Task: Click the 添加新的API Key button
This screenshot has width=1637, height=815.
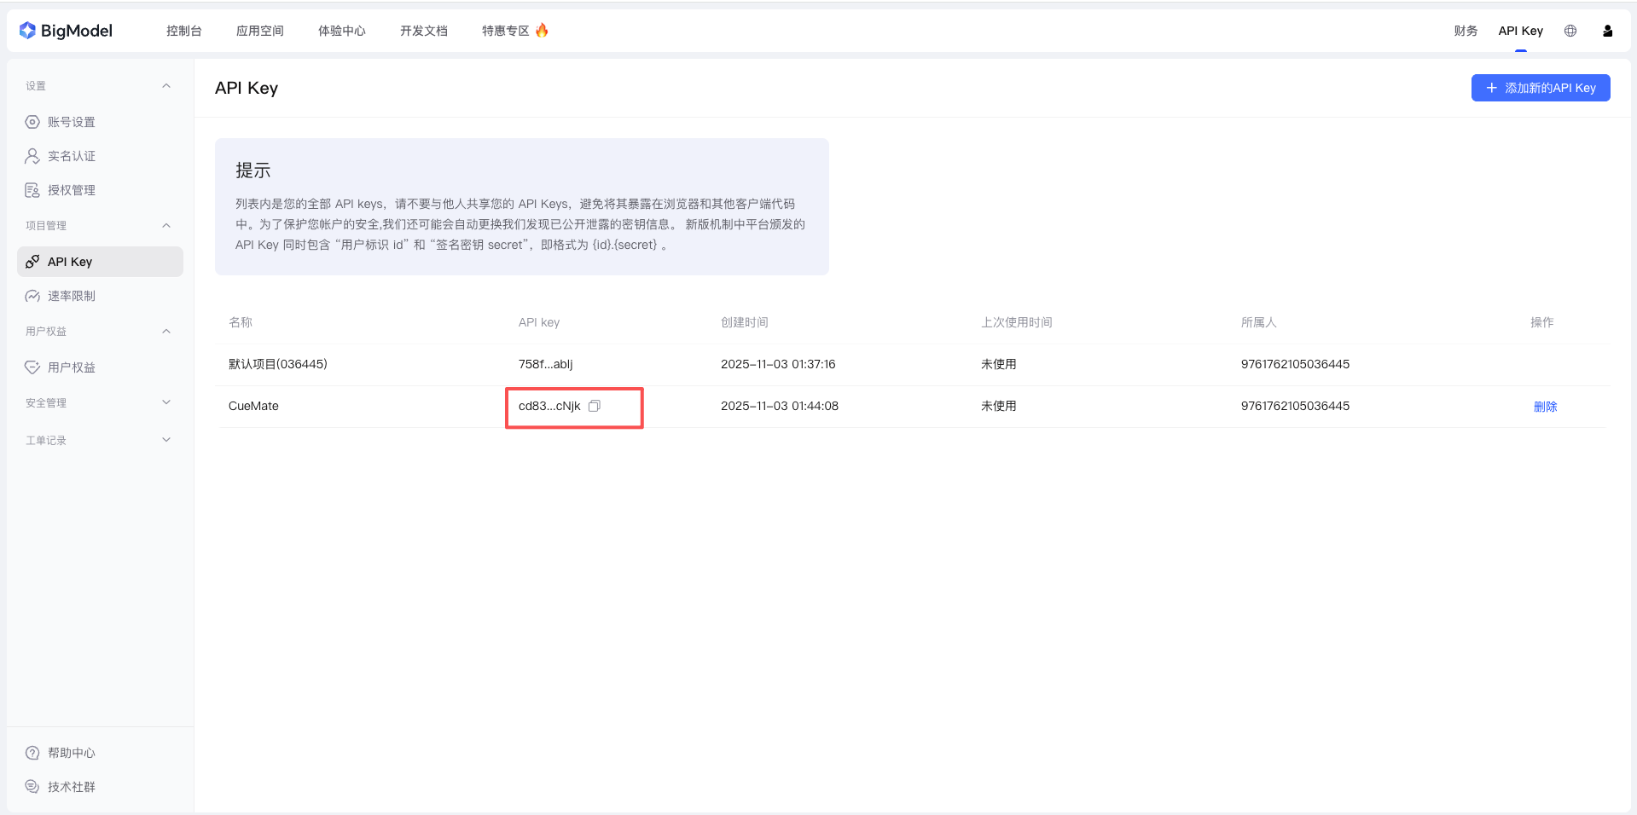Action: [1540, 88]
